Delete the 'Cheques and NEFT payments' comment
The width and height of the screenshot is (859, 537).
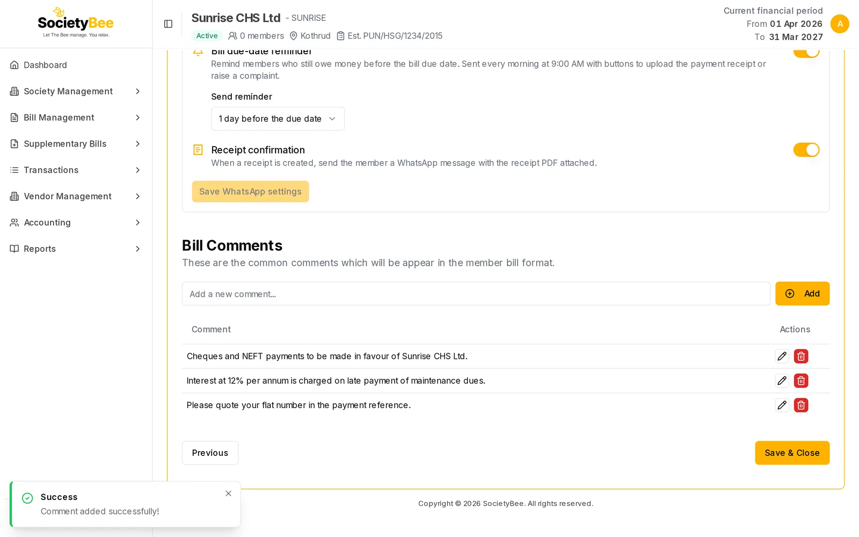pyautogui.click(x=801, y=356)
